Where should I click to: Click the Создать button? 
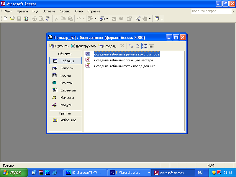point(107,46)
